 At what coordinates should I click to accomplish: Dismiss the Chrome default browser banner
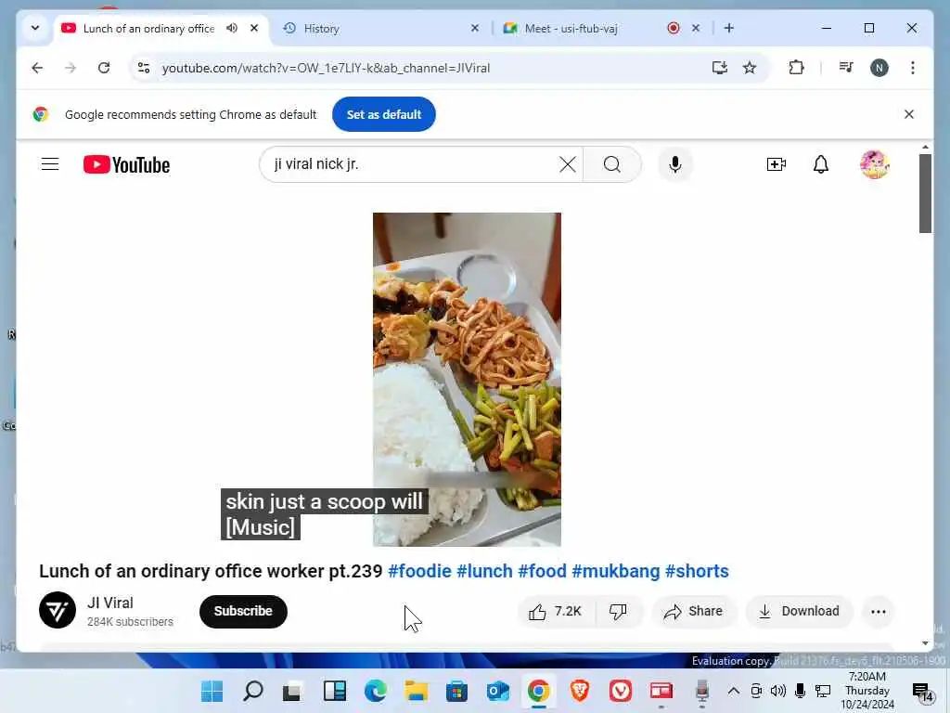tap(909, 114)
